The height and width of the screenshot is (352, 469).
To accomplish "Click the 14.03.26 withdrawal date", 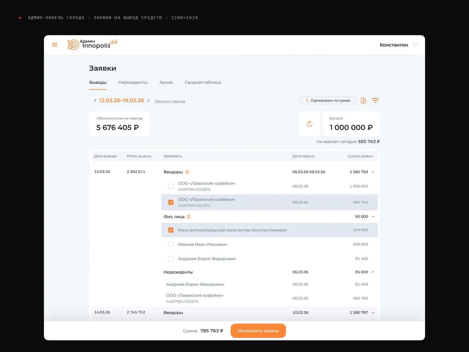I will 102,312.
